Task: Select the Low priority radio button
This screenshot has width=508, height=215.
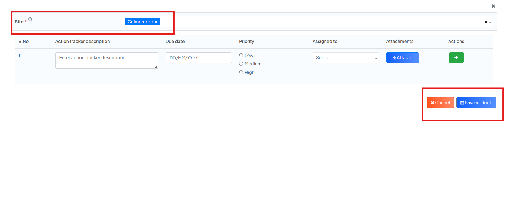Action: [241, 55]
